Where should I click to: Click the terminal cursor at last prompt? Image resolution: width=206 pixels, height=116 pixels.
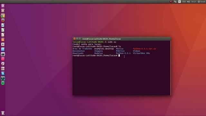(x=119, y=55)
